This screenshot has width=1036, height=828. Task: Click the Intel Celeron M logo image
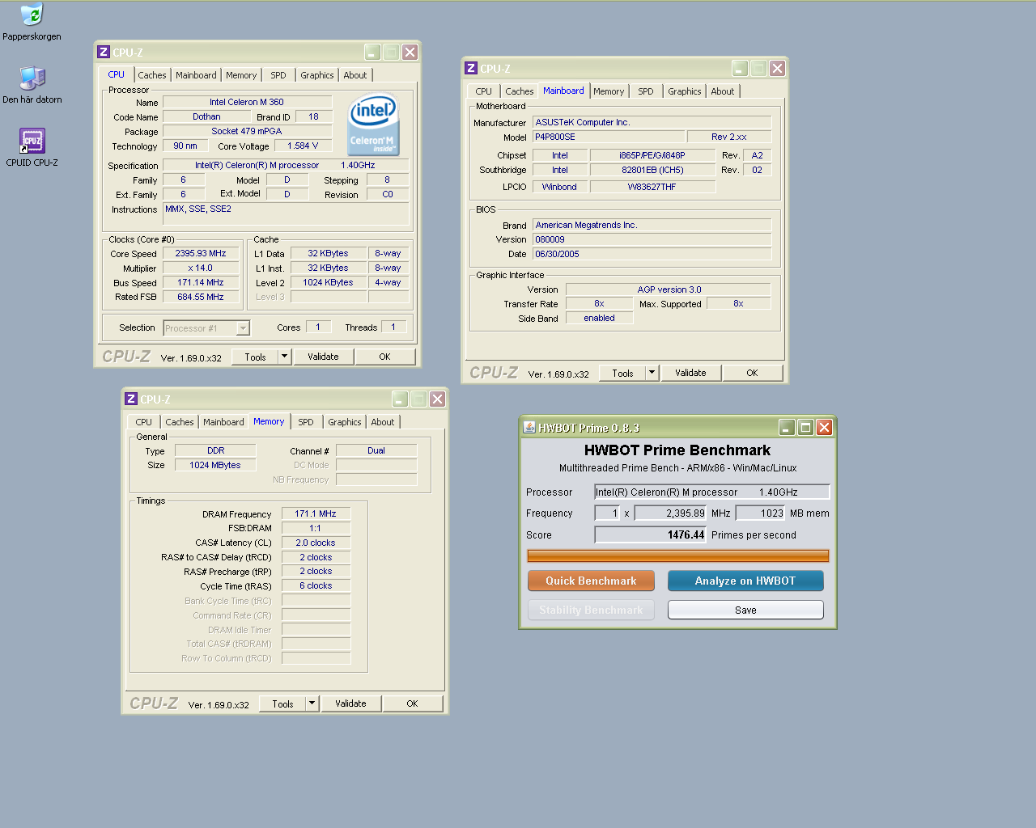click(372, 125)
